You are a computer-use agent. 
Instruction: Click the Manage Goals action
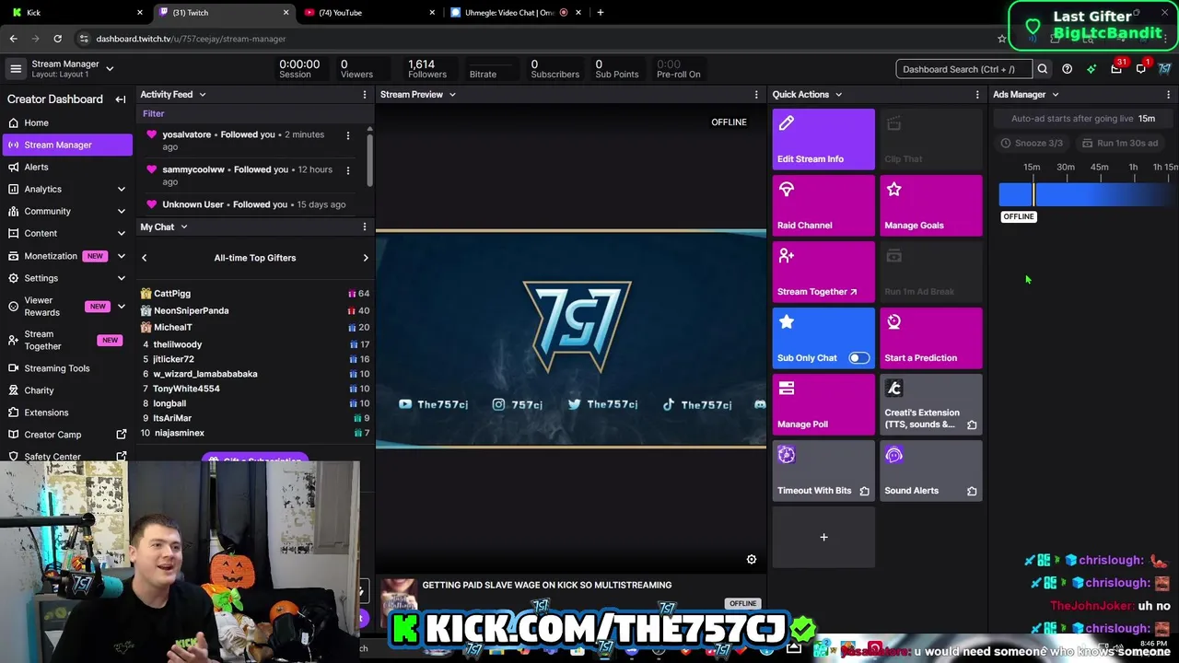tap(931, 205)
